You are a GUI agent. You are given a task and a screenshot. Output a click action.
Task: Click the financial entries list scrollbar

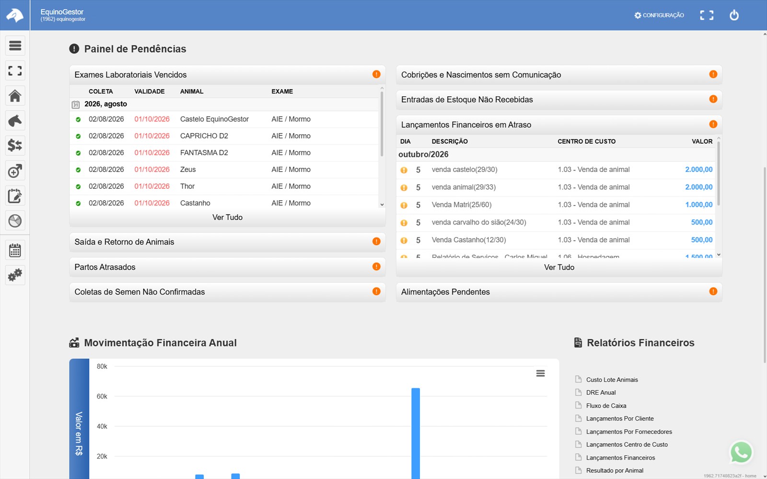pyautogui.click(x=718, y=173)
